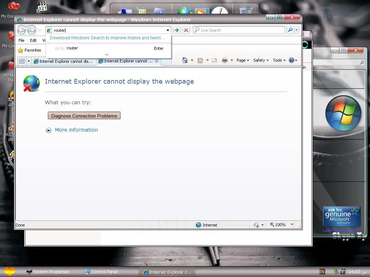The width and height of the screenshot is (370, 277).
Task: Click the search magnifier button
Action: click(x=290, y=30)
